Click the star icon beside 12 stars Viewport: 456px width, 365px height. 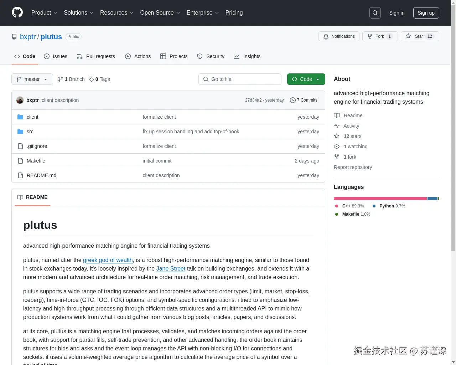337,136
